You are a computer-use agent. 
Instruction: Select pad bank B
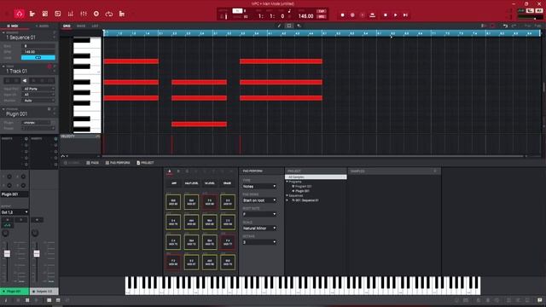click(178, 171)
